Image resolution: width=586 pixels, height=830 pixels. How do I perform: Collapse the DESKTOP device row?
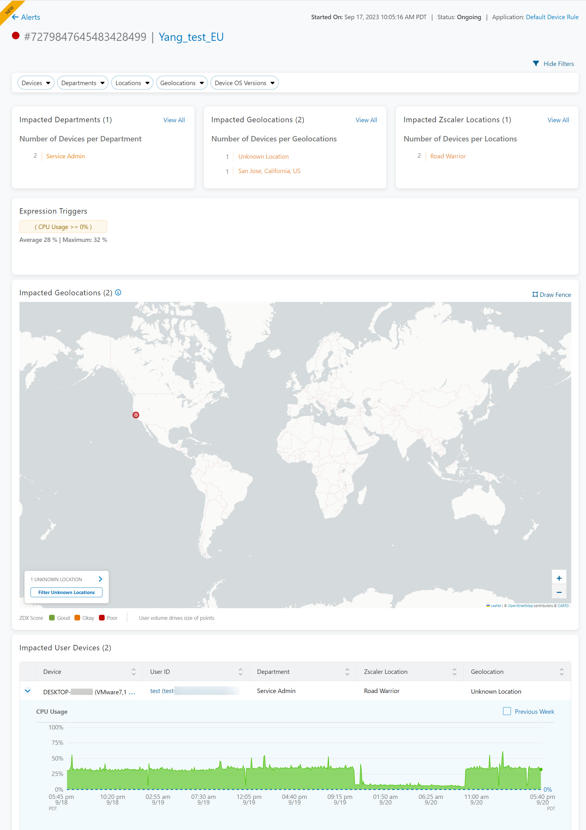(x=27, y=691)
